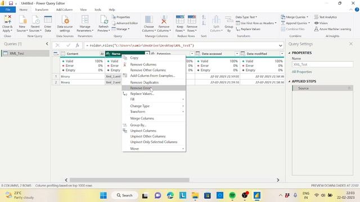Viewport: 360px width, 202px height.
Task: Open File Explorer from taskbar
Action: 195,195
